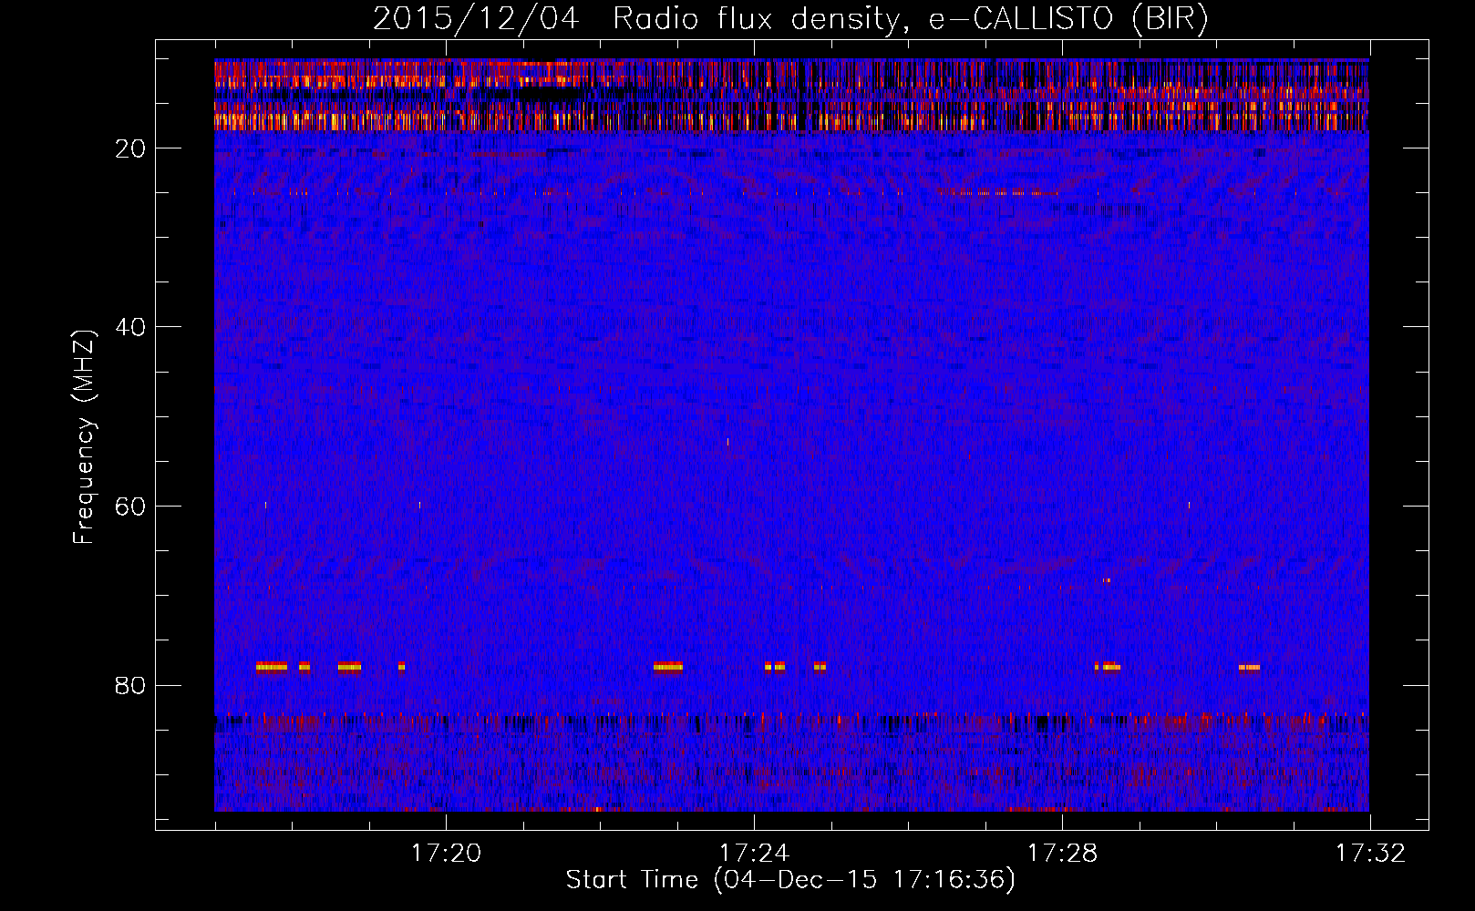This screenshot has height=911, width=1475.
Task: Click the 40 frequency tick label
Action: coord(130,327)
